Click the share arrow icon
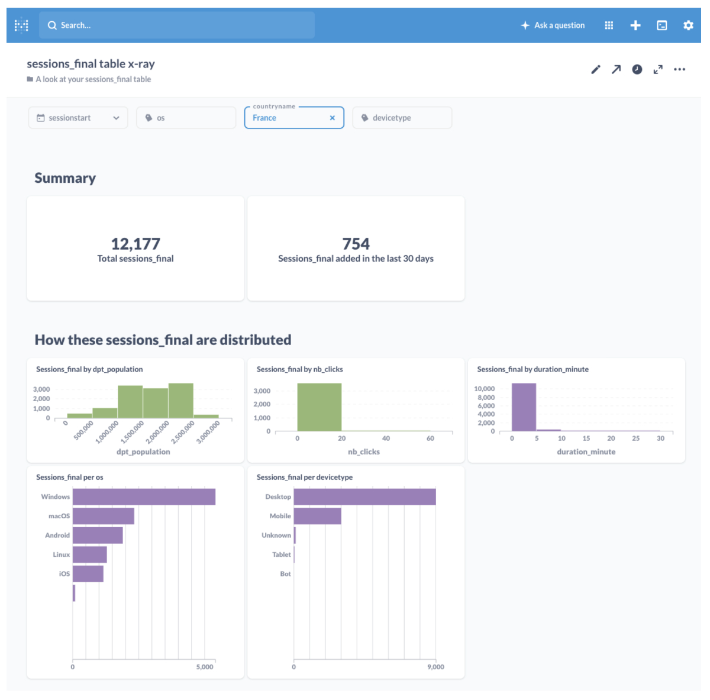The width and height of the screenshot is (710, 700). pos(616,70)
